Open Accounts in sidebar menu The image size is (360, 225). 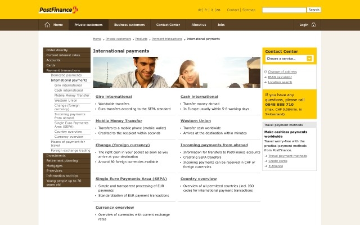coord(66,60)
